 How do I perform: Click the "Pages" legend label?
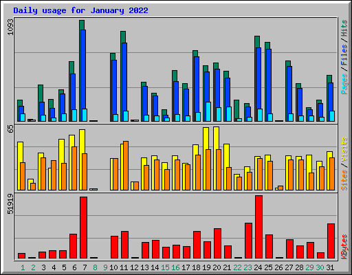point(344,84)
